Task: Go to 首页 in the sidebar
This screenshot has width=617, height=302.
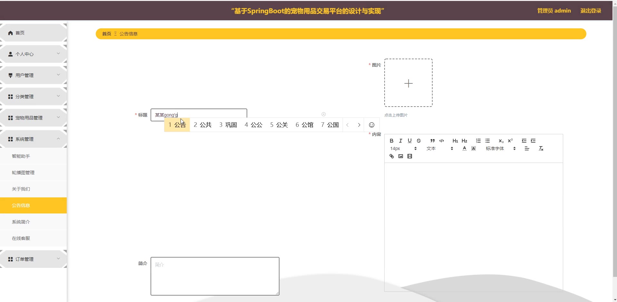Action: click(x=33, y=33)
